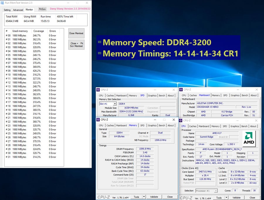Select Memory tab in SPD window
The height and width of the screenshot is (200, 264).
pos(133,96)
